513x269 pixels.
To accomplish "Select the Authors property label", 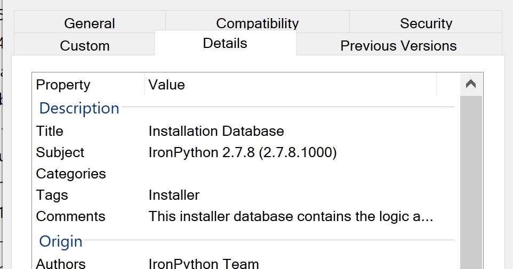I will pyautogui.click(x=61, y=264).
